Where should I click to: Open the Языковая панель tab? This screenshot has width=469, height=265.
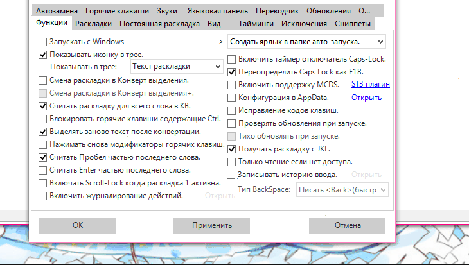217,11
